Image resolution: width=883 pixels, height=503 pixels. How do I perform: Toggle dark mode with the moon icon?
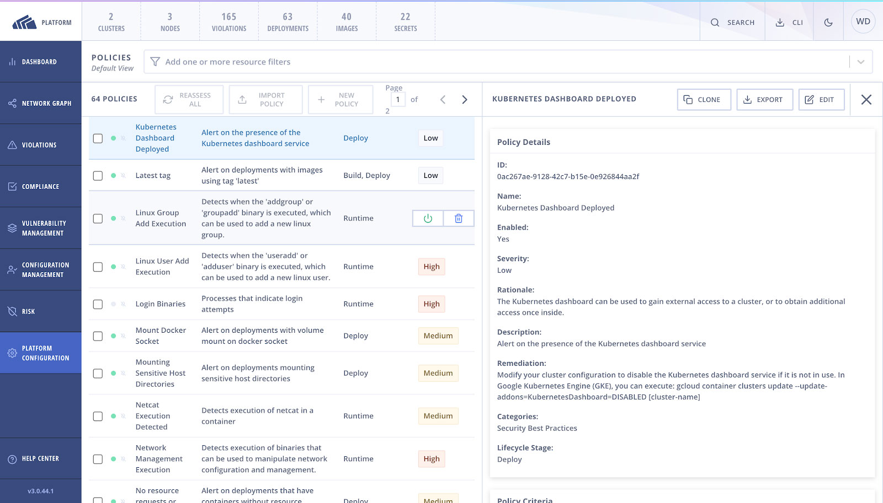tap(828, 23)
